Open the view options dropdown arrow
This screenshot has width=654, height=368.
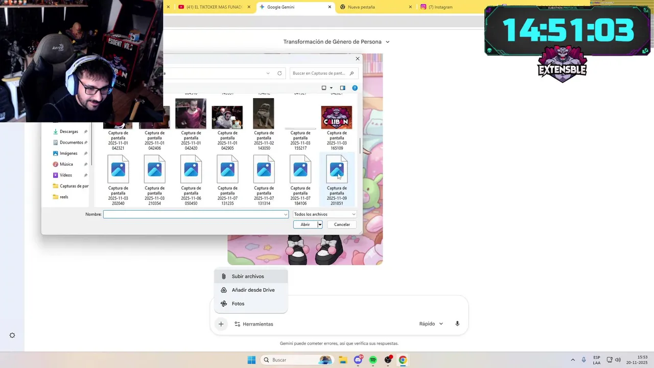(331, 88)
